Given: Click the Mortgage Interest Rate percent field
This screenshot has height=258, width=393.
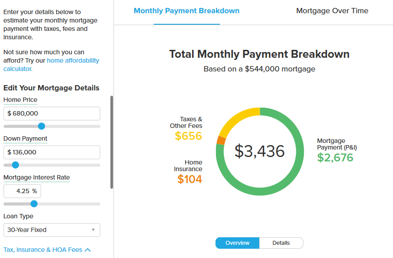Looking at the screenshot, I should [23, 191].
